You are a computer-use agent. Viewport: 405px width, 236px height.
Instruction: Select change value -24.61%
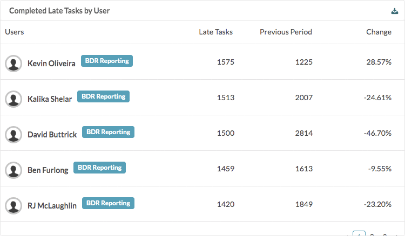click(377, 98)
